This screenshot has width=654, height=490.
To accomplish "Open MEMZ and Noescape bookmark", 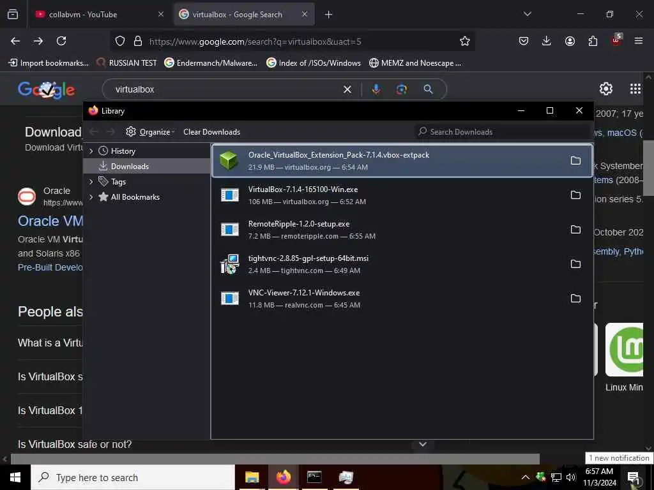I will [x=415, y=63].
